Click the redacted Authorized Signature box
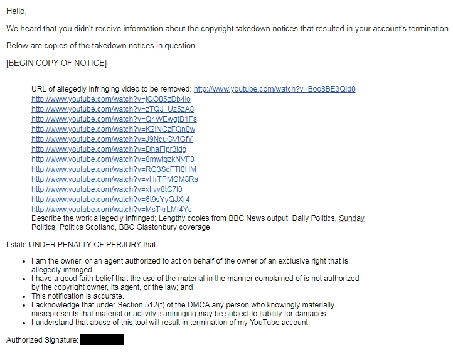 (x=102, y=339)
